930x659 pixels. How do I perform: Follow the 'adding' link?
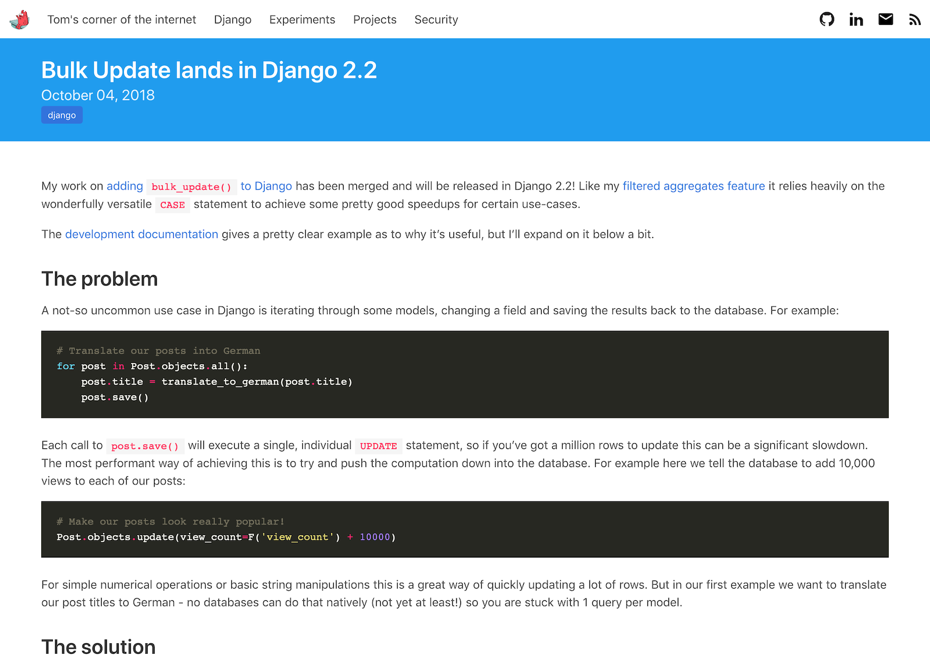pyautogui.click(x=124, y=186)
